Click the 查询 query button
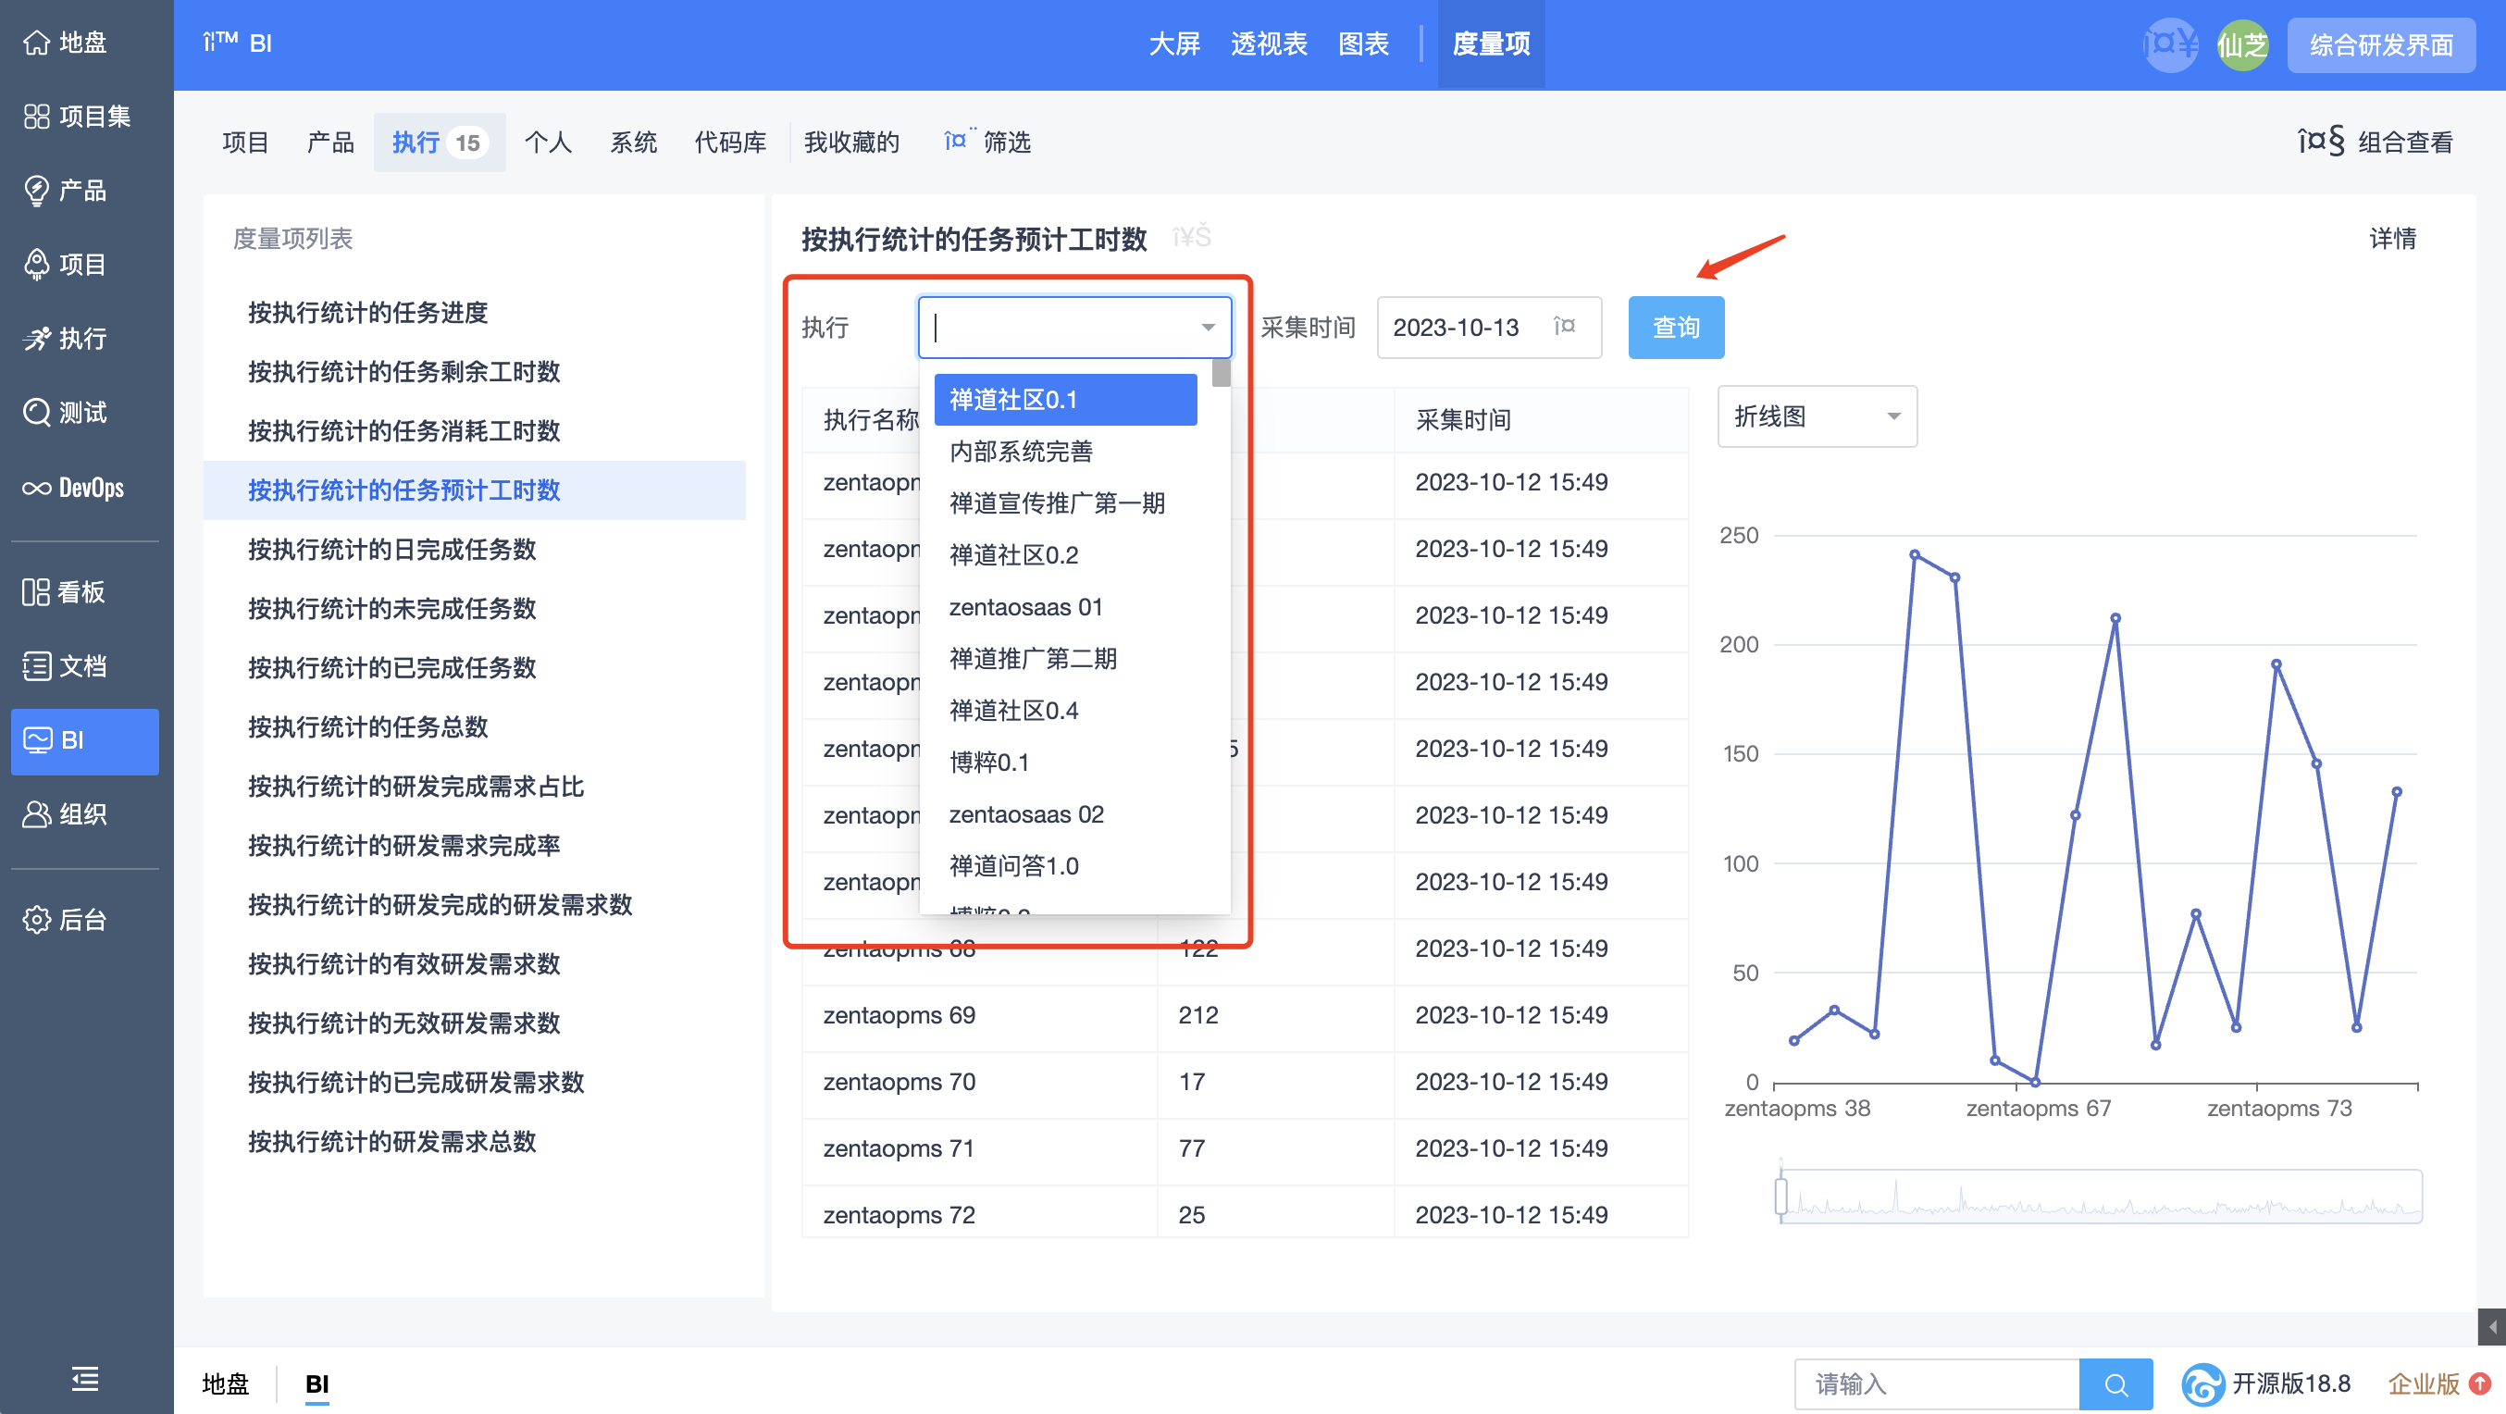The height and width of the screenshot is (1414, 2506). coord(1675,328)
